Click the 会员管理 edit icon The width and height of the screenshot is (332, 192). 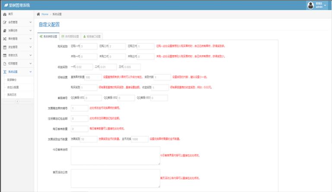[4, 22]
